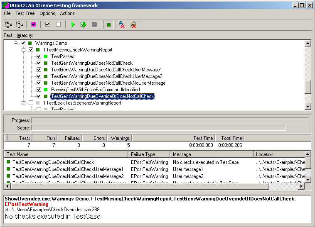The width and height of the screenshot is (315, 227).
Task: Uncheck the Warnings Demo checkbox
Action: 23,43
